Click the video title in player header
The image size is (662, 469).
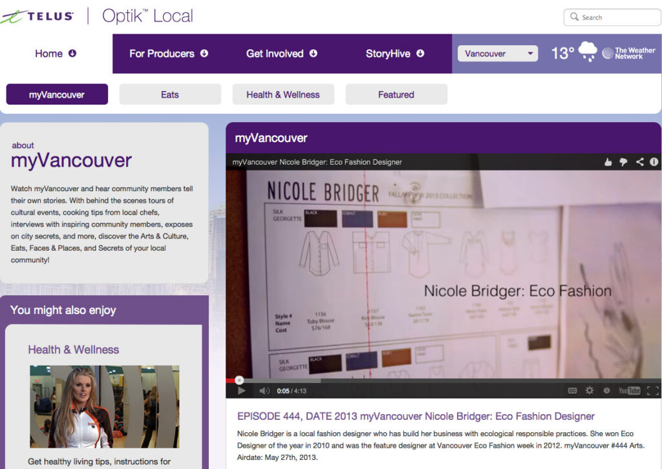317,162
